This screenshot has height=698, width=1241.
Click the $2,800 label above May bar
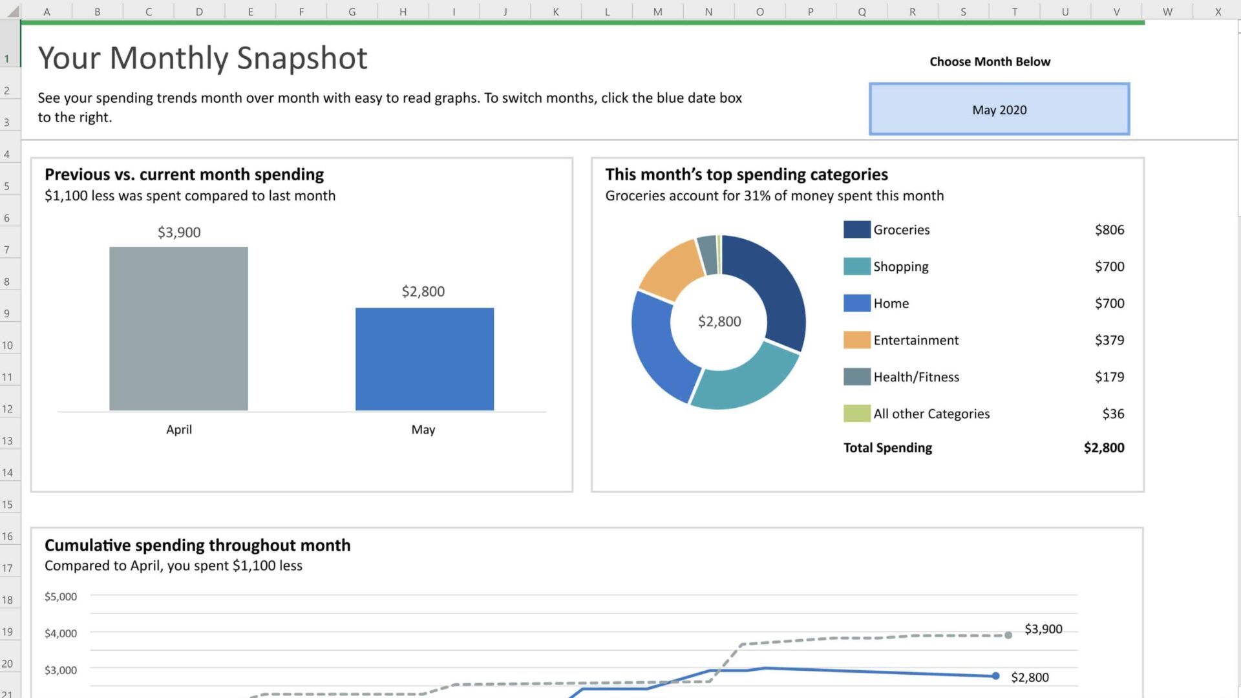[423, 291]
